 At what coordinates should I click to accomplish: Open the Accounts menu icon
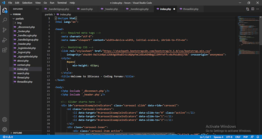[x=5, y=119]
